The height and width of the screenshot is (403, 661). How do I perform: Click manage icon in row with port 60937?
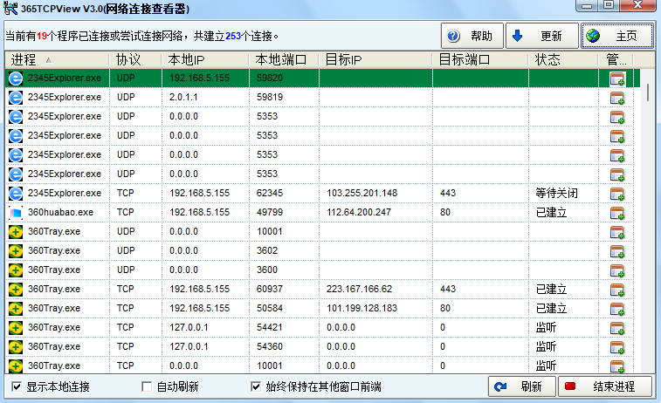(x=617, y=290)
